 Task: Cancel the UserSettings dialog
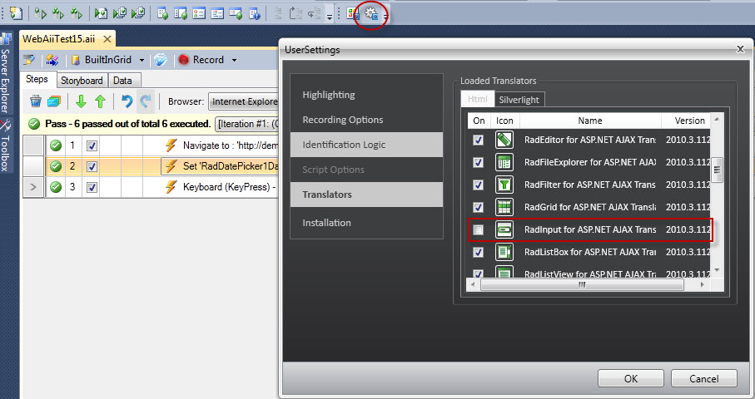coord(704,378)
